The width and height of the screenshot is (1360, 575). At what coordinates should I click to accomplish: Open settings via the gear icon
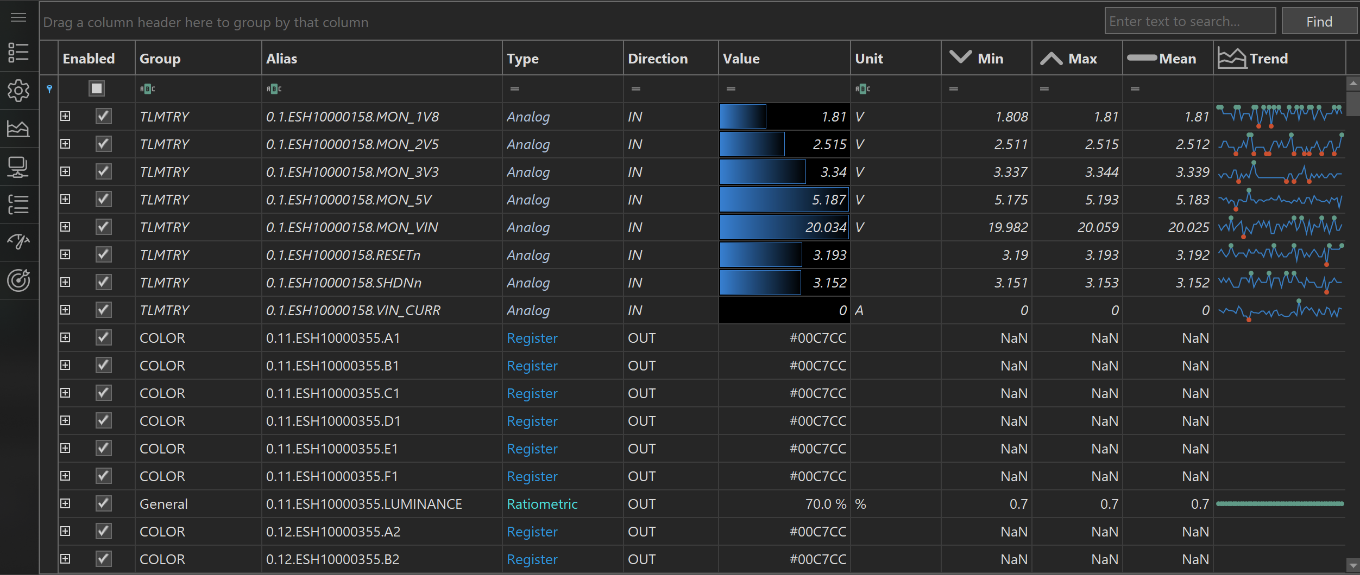(18, 91)
